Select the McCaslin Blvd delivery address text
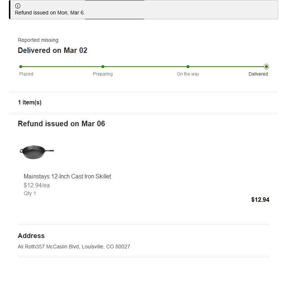296x281 pixels. click(x=74, y=247)
